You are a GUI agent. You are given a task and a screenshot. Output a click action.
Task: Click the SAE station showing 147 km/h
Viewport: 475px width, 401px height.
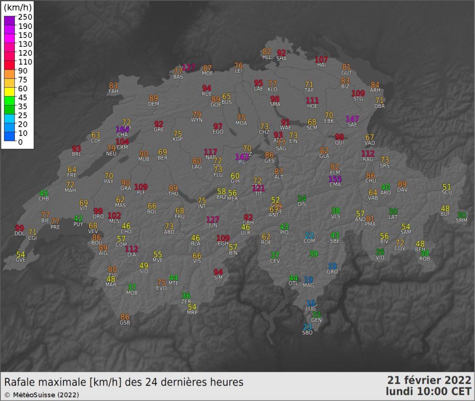point(353,120)
